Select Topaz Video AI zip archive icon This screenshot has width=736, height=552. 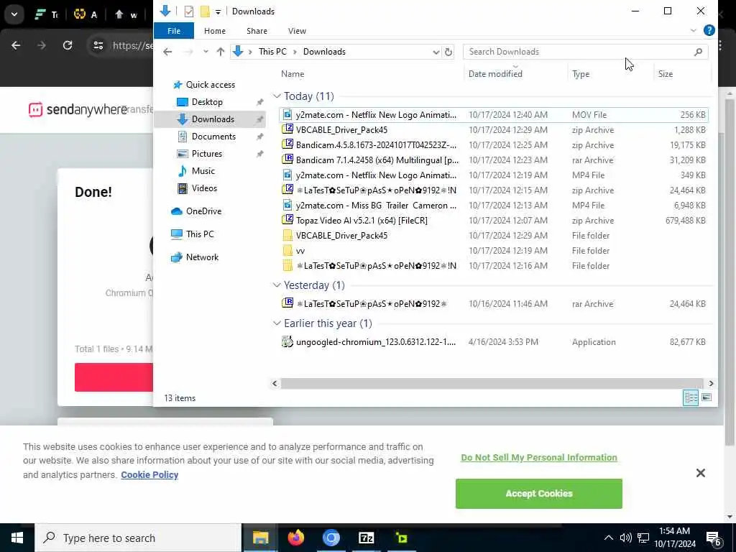pyautogui.click(x=287, y=220)
